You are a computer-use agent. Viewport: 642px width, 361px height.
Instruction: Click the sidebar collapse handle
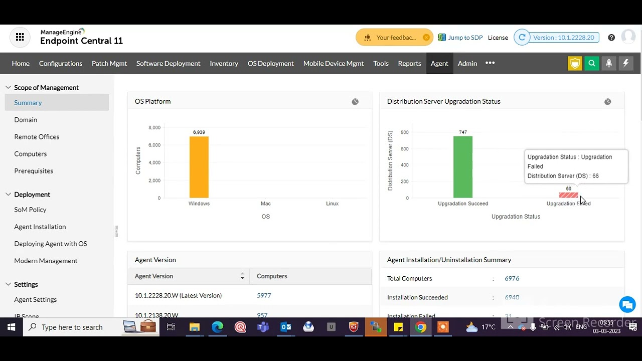tap(116, 231)
